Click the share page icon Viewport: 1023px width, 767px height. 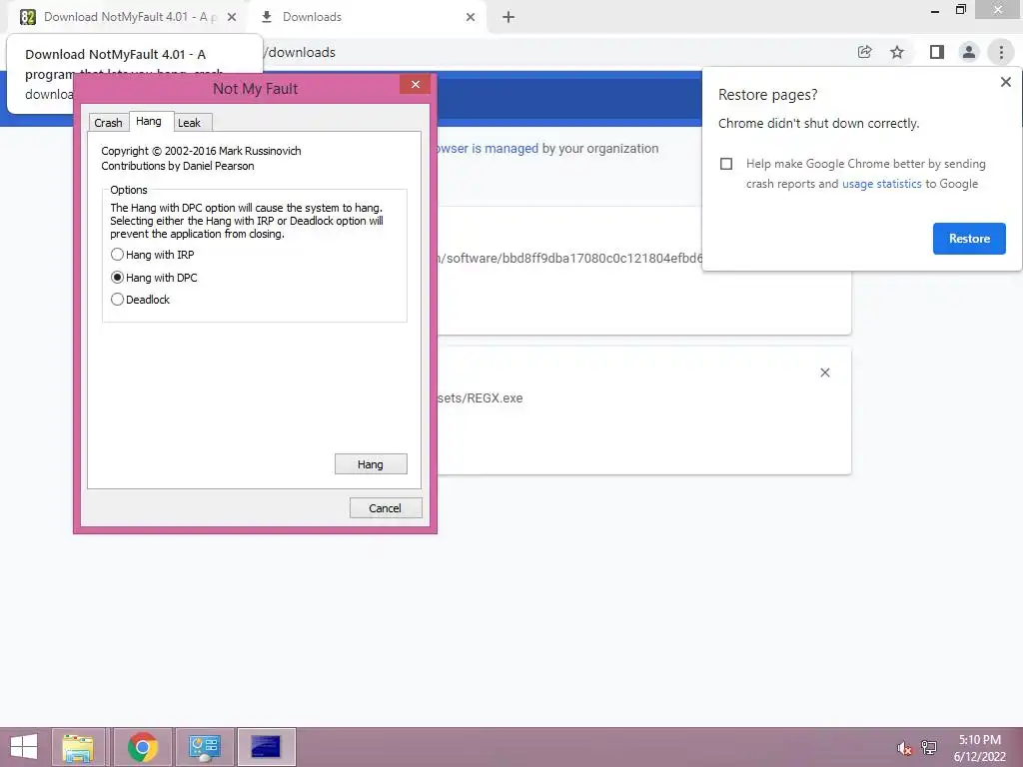tap(864, 52)
